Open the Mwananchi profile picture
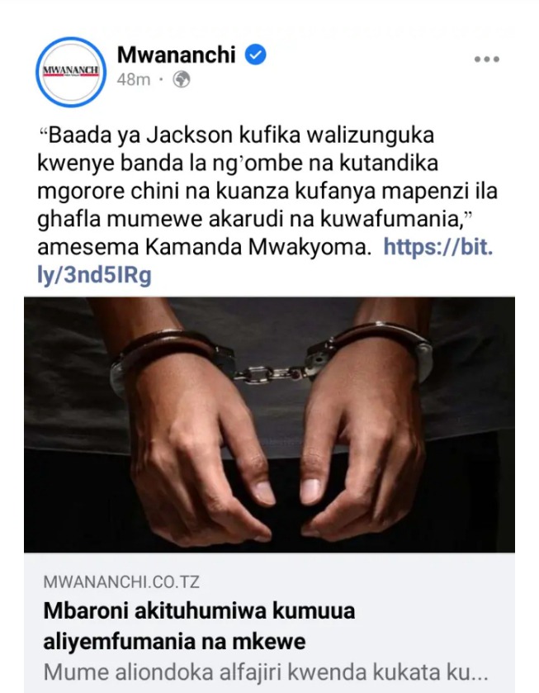The image size is (539, 693). pos(71,72)
